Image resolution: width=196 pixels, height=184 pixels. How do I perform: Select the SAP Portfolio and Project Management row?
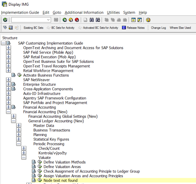click(x=55, y=103)
